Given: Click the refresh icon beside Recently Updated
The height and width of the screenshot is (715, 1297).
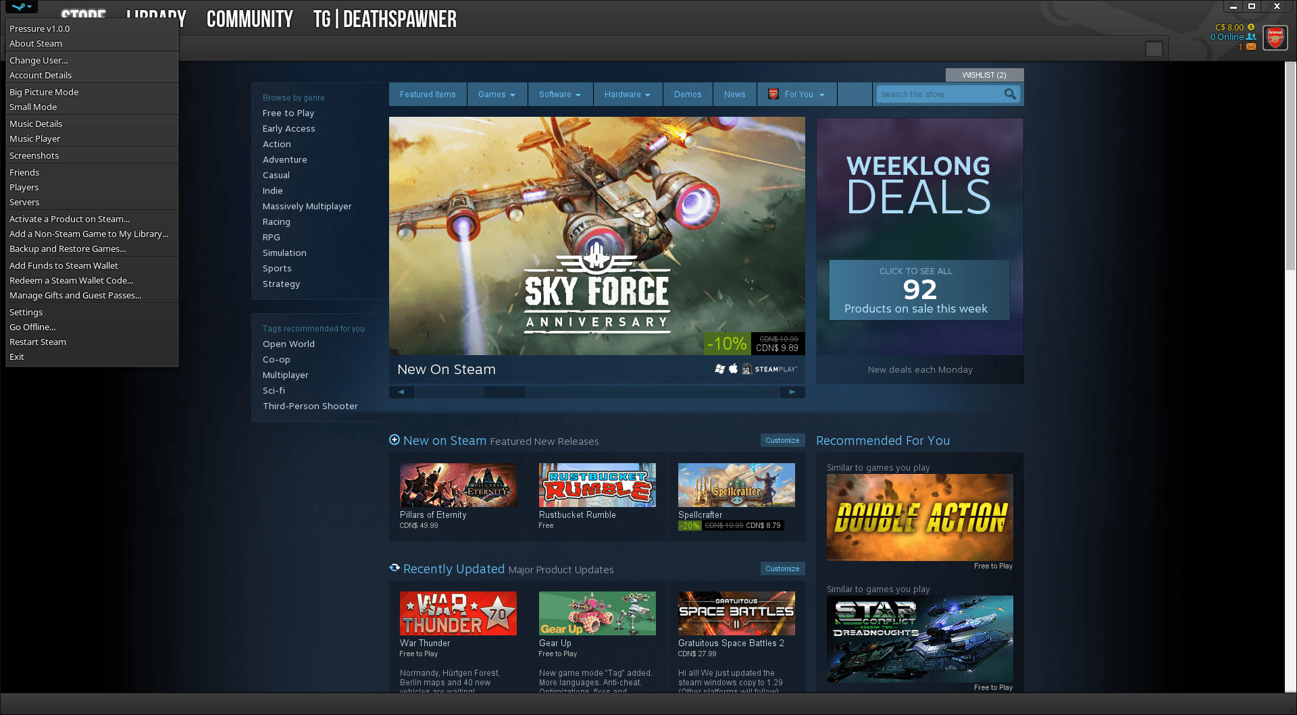Looking at the screenshot, I should pyautogui.click(x=395, y=568).
